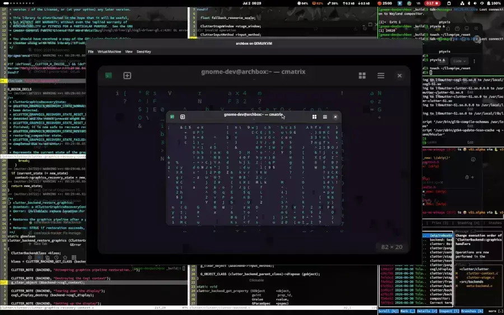504x315 pixels.
Task: Select the 'Mark [_]' status bar entry
Action: [408, 311]
